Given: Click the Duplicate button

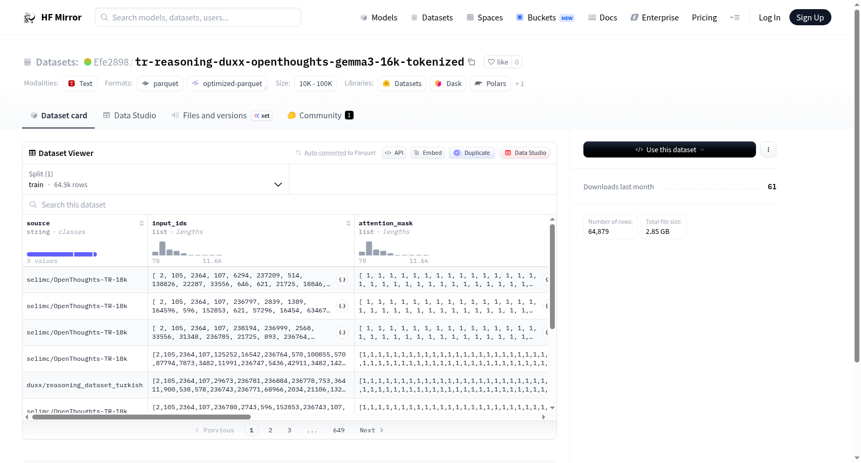Looking at the screenshot, I should (471, 153).
